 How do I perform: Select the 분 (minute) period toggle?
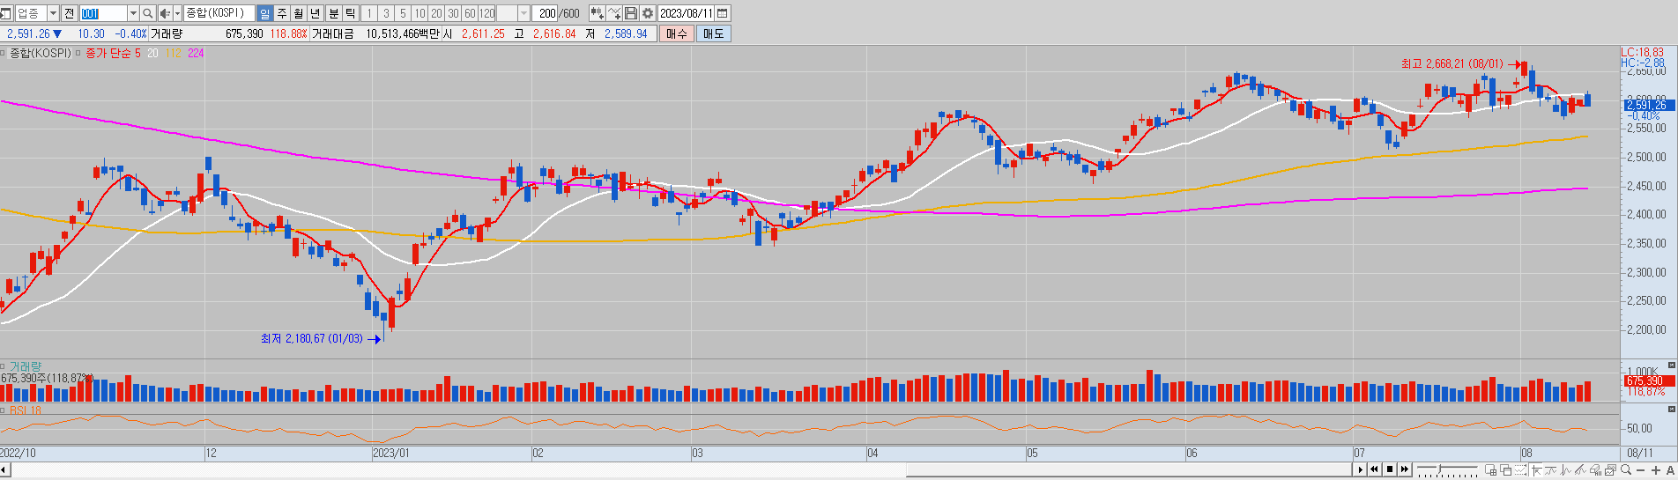pos(334,13)
